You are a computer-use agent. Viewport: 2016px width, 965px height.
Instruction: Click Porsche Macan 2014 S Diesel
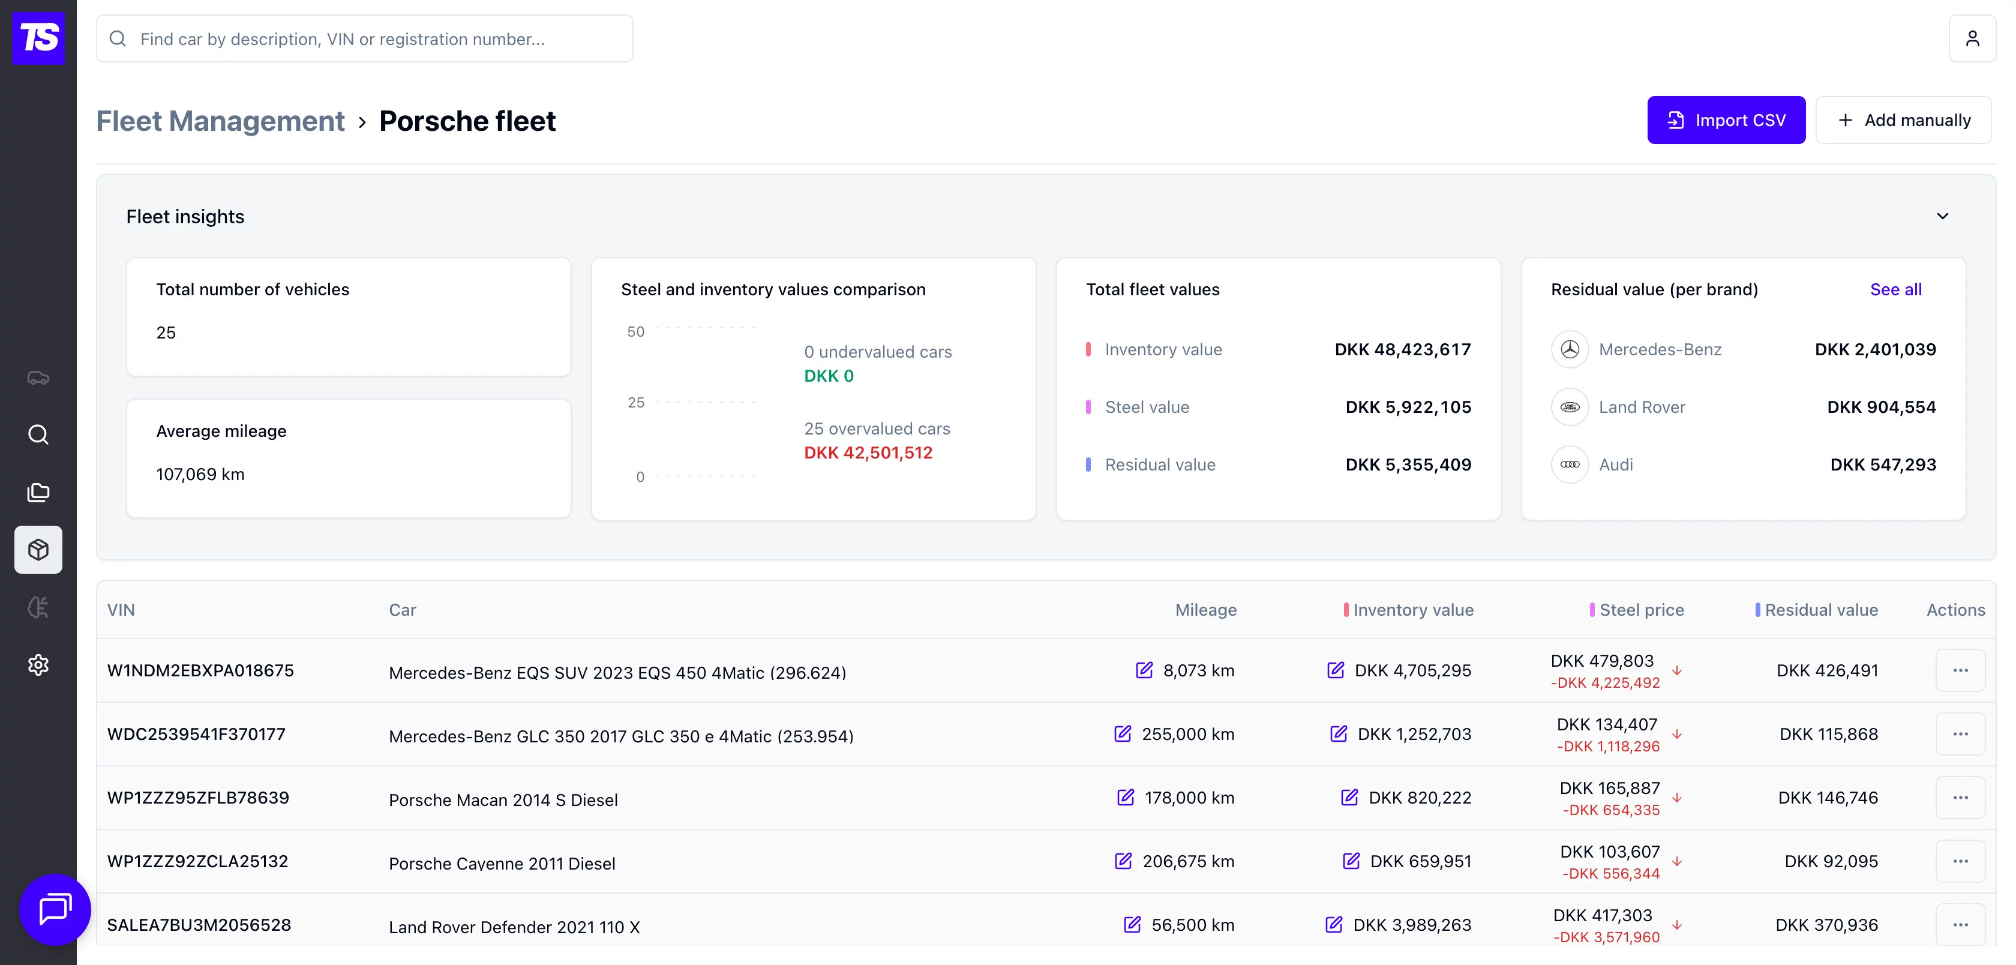click(503, 799)
